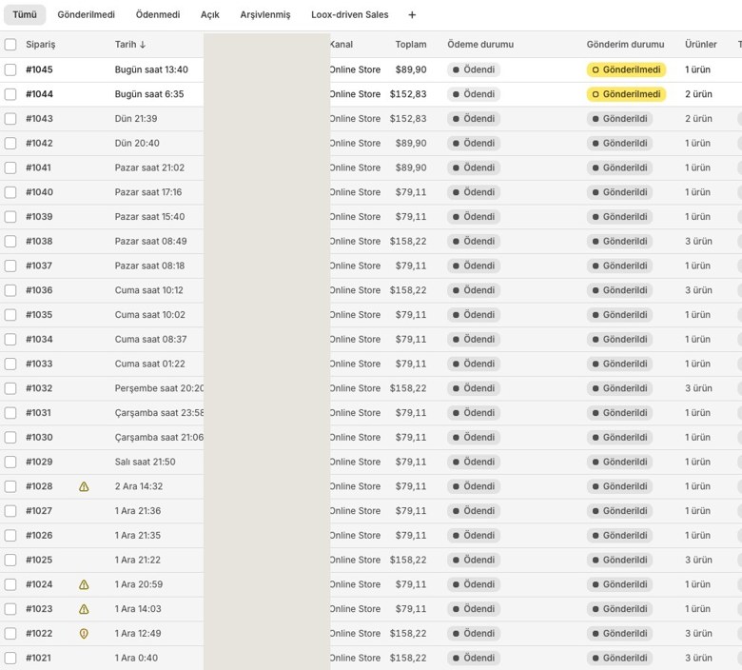
Task: Click total $89,90 on order #1041
Action: pos(411,167)
